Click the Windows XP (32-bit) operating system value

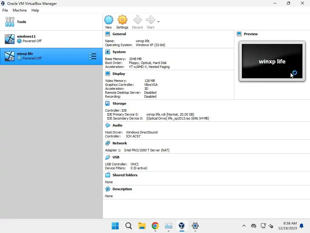pyautogui.click(x=150, y=45)
